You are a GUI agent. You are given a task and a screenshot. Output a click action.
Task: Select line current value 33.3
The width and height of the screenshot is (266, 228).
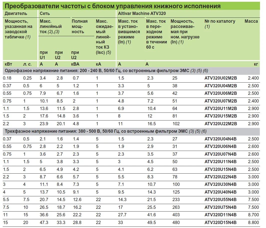(61, 223)
